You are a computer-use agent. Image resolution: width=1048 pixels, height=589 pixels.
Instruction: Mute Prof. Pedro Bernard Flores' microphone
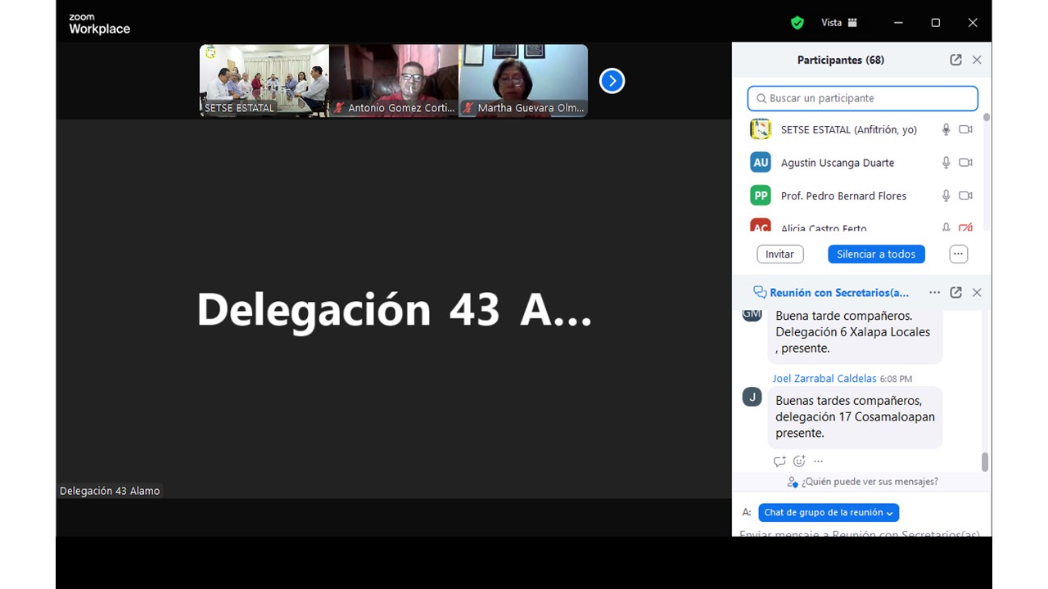click(946, 196)
